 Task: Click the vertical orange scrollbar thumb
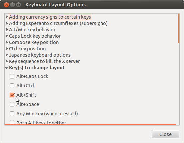pyautogui.click(x=179, y=28)
